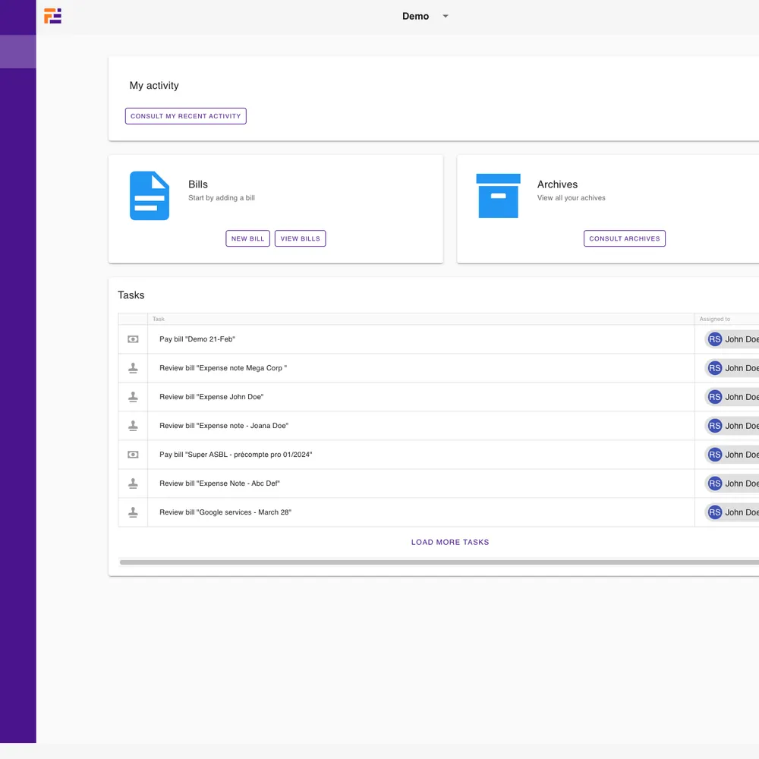Click the payment icon beside Pay bill "Demo 21-Feb"
Image resolution: width=759 pixels, height=759 pixels.
pyautogui.click(x=133, y=339)
